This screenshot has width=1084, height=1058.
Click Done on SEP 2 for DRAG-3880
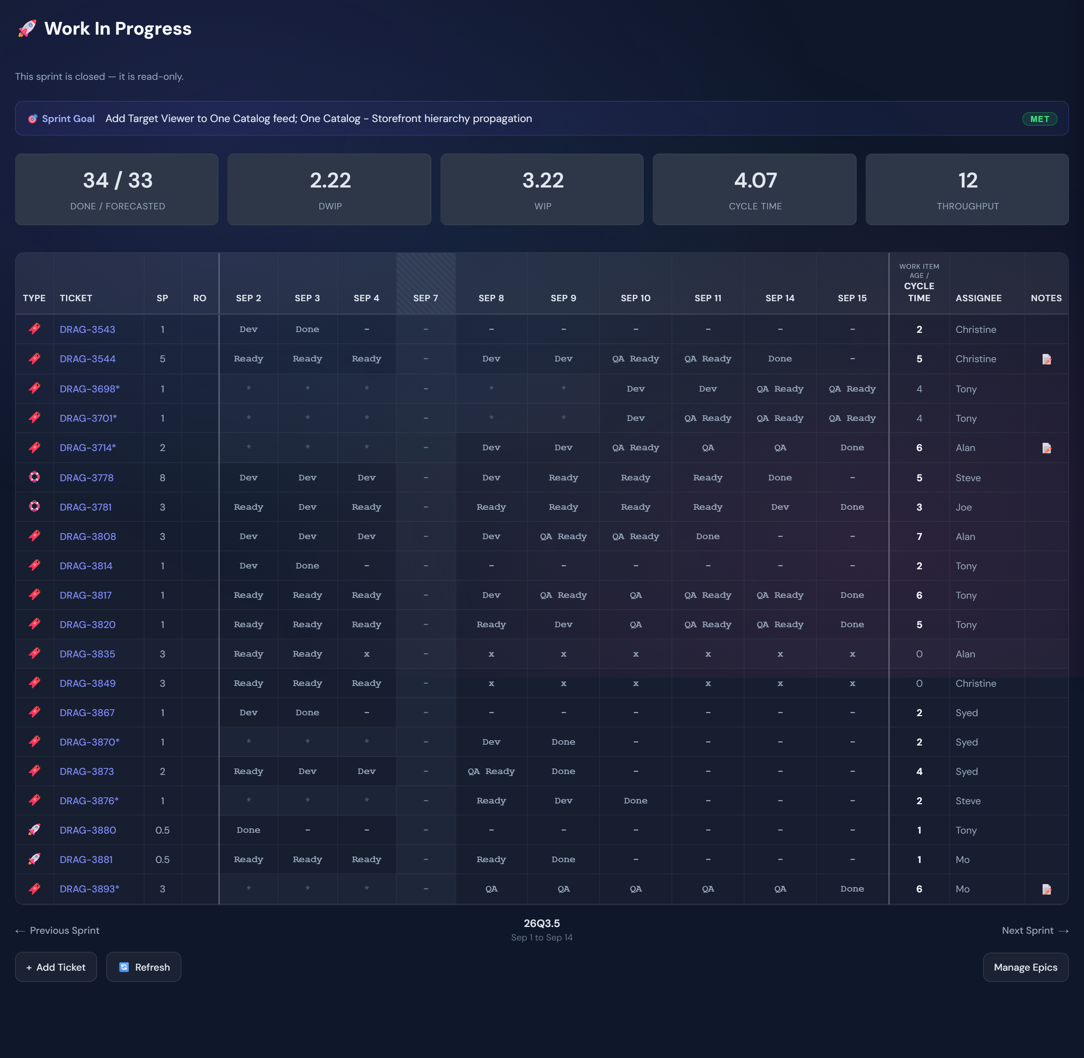(x=248, y=829)
